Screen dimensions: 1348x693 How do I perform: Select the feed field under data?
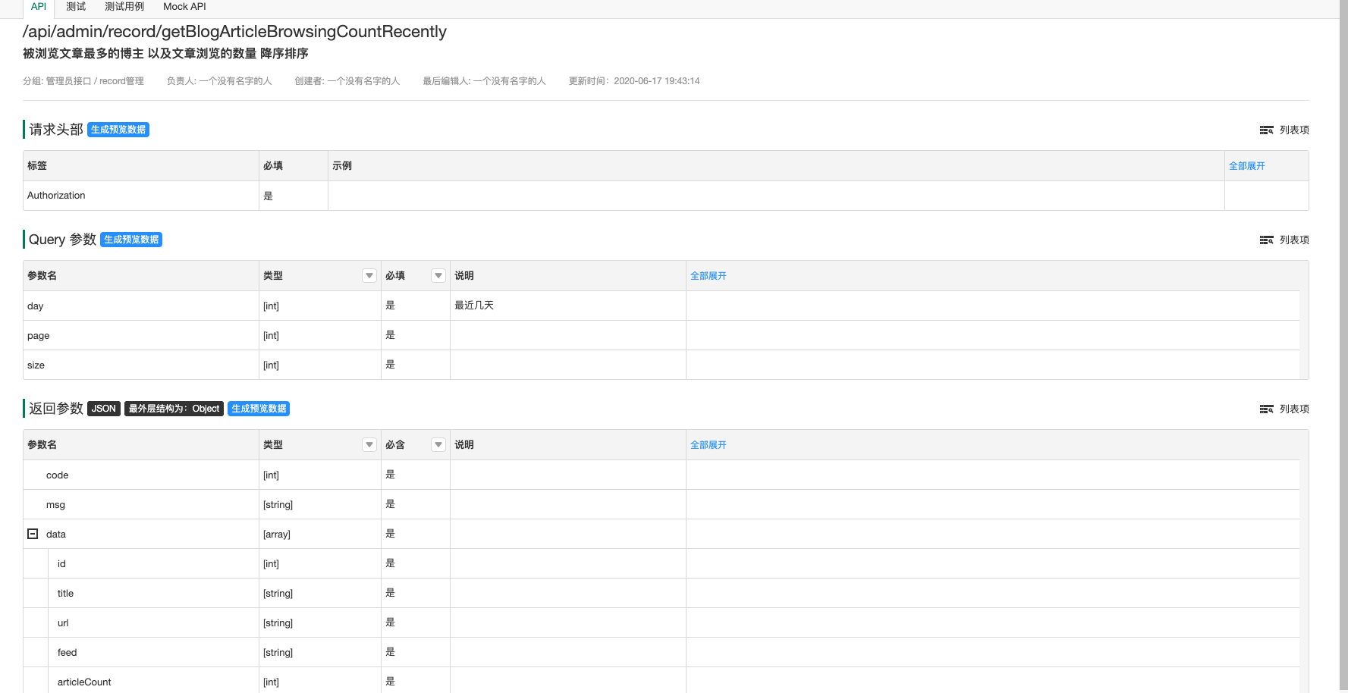(x=67, y=653)
